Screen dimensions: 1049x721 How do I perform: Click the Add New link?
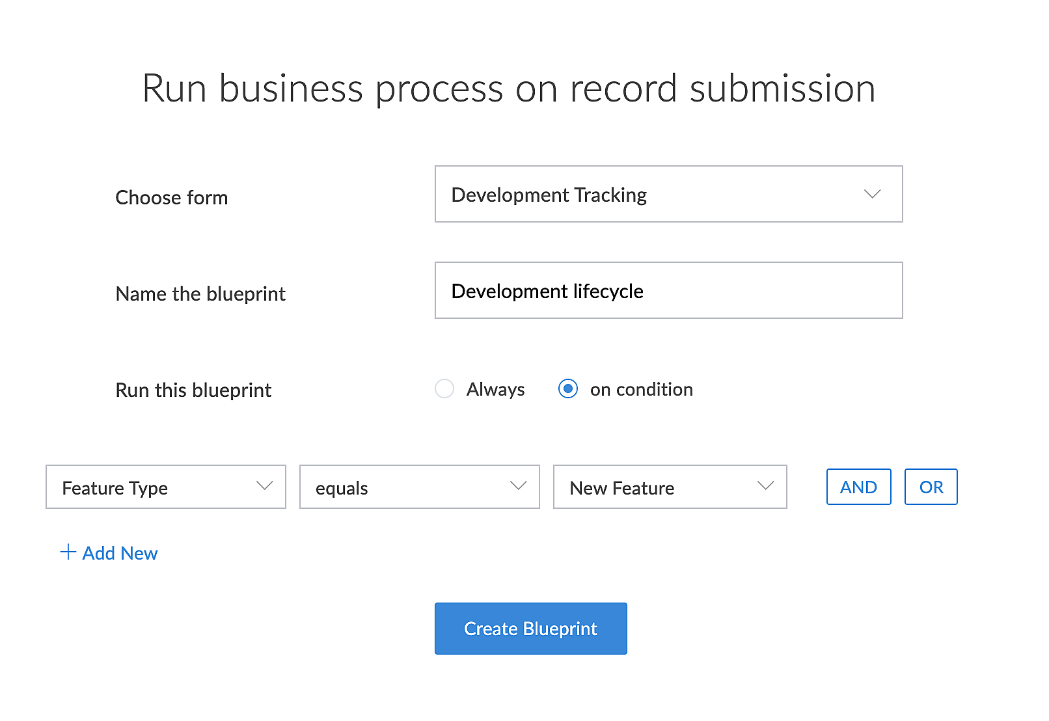120,553
